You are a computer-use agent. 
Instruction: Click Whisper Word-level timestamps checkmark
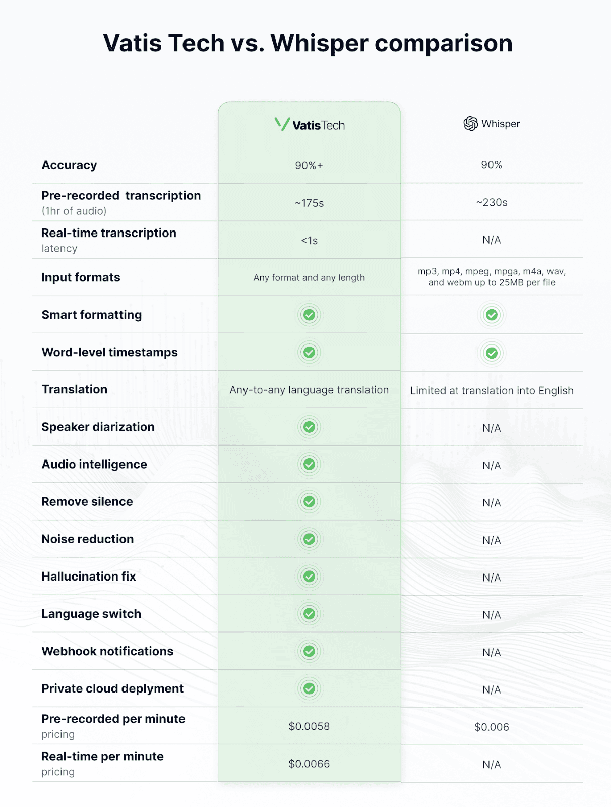(492, 353)
